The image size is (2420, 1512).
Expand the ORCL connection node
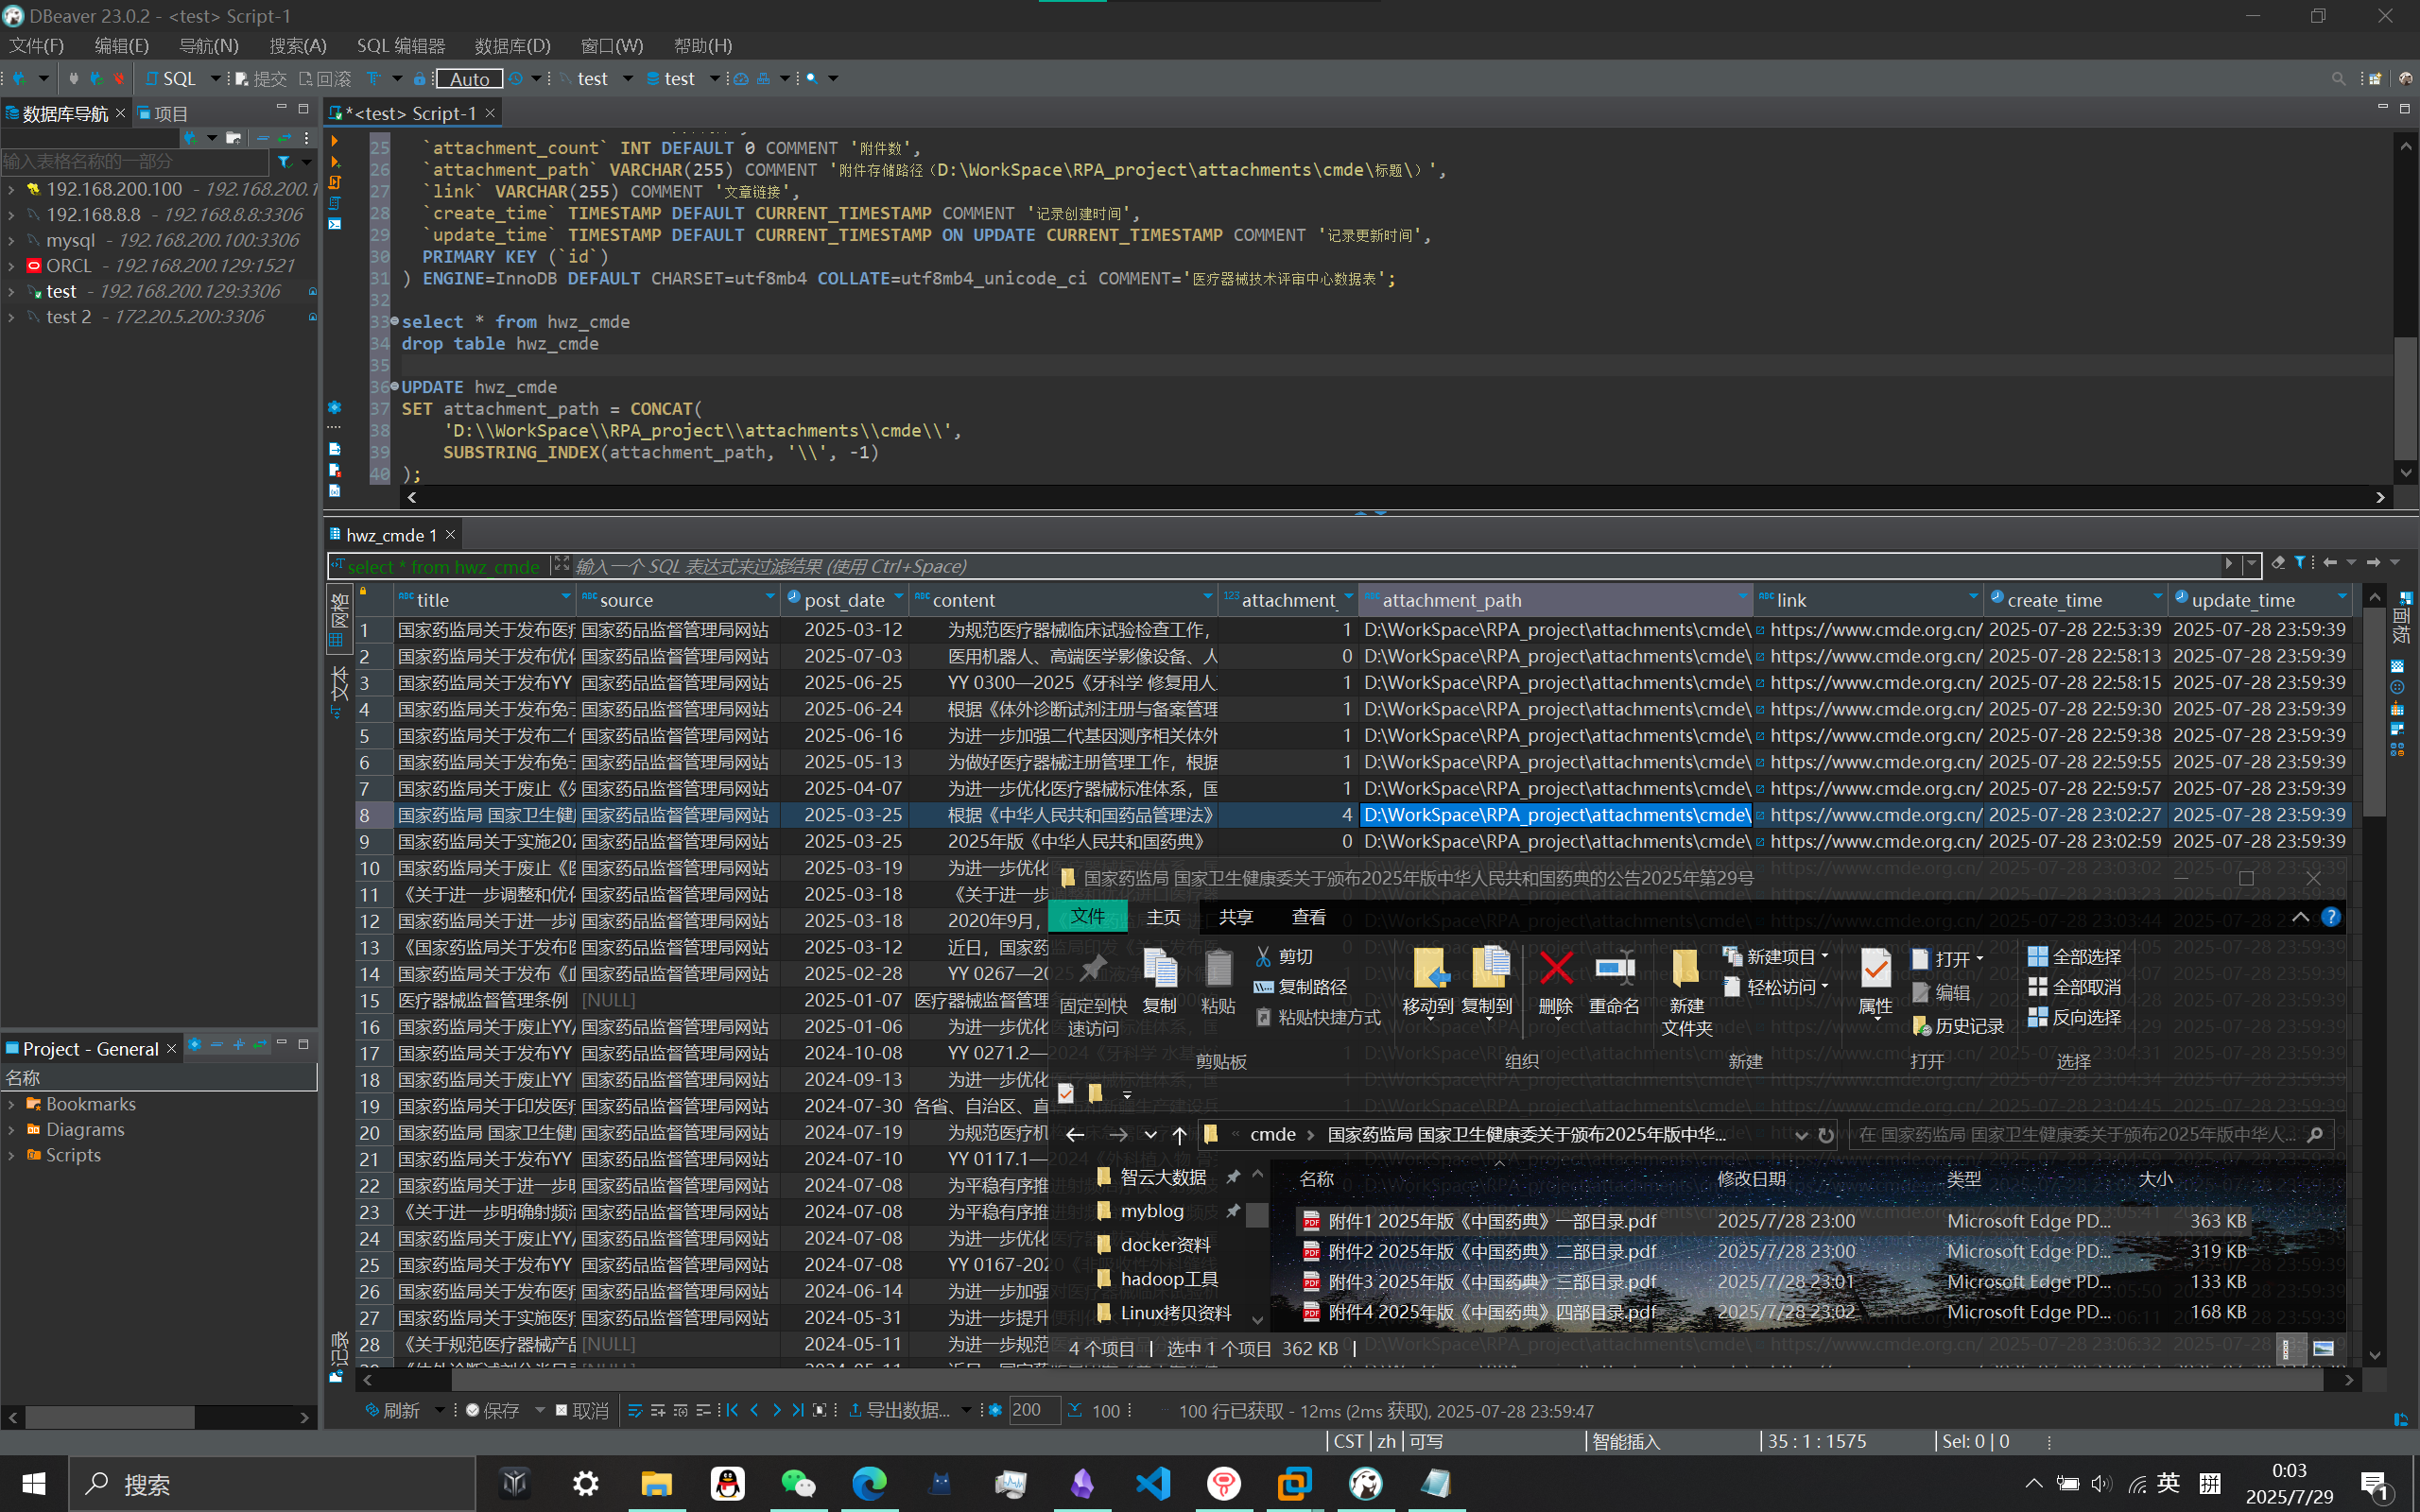[11, 266]
